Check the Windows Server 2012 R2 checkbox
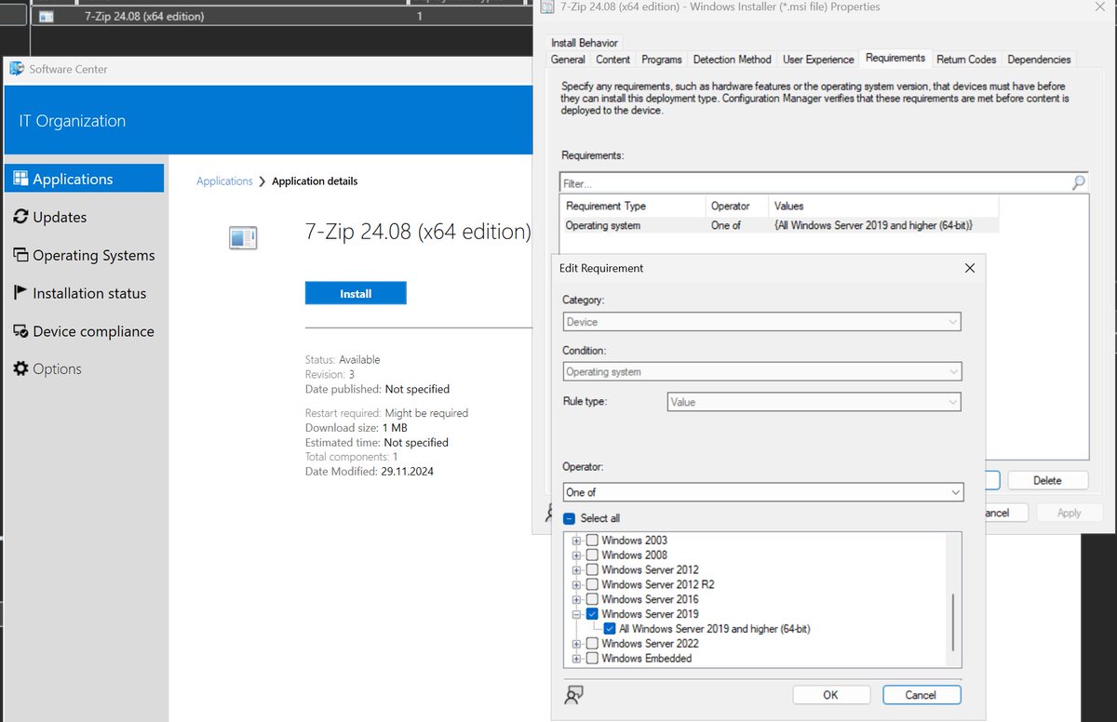The image size is (1117, 722). click(592, 584)
